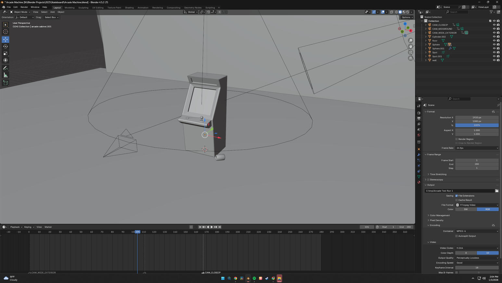Select BW color mode button
The image size is (502, 283).
(466, 209)
